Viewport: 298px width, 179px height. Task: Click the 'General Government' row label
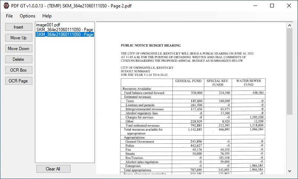[140, 141]
